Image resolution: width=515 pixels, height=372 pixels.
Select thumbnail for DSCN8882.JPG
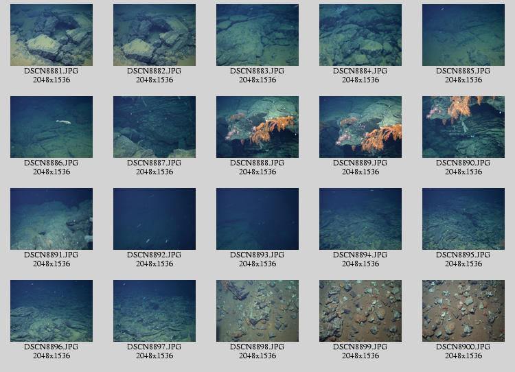tap(154, 35)
